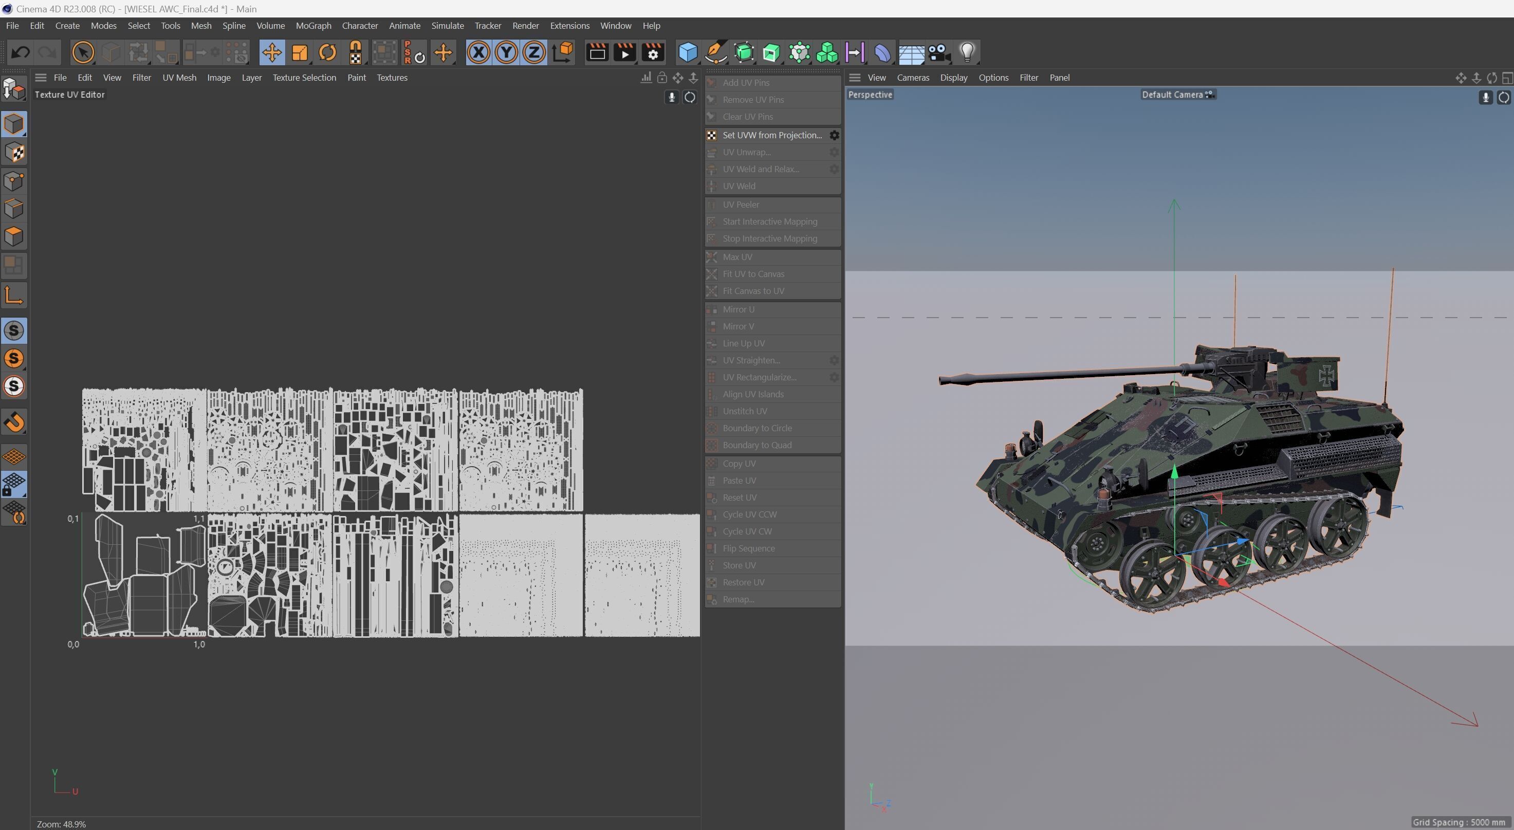
Task: Open the Extensions menu
Action: (x=569, y=26)
